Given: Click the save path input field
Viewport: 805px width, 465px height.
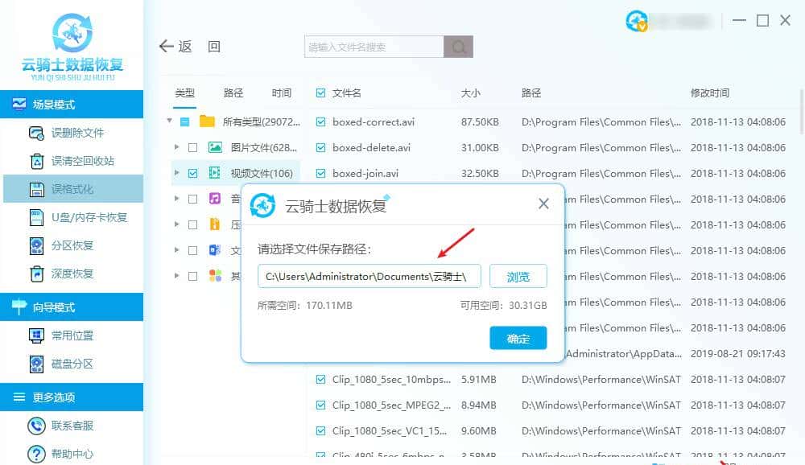Looking at the screenshot, I should click(369, 276).
